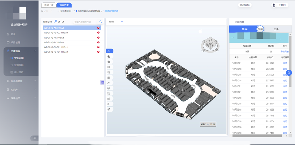Image resolution: width=295 pixels, height=145 pixels.
Task: Click the purple panel toggle icon left of viewer
Action: (102, 82)
